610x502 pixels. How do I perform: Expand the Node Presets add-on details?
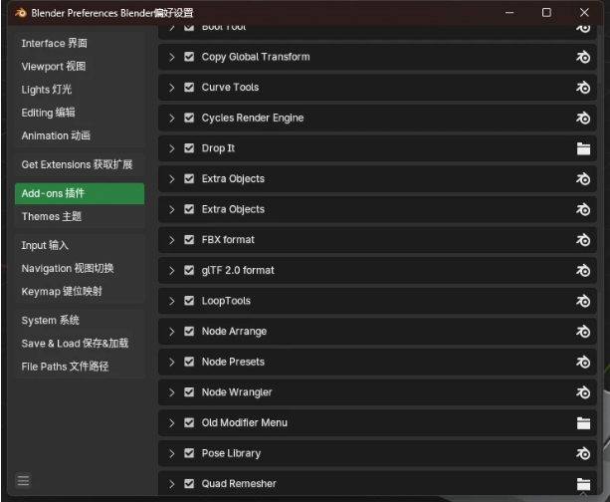click(x=171, y=363)
